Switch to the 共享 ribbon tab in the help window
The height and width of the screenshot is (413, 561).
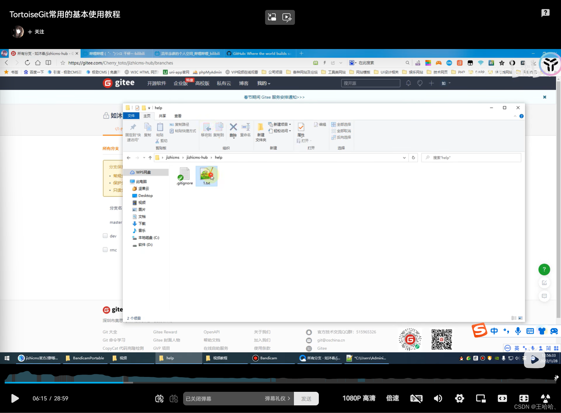pyautogui.click(x=162, y=116)
